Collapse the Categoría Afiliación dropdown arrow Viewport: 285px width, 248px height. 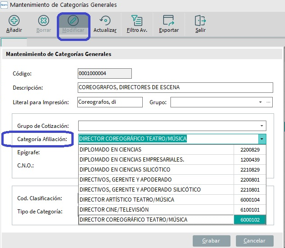(x=262, y=139)
